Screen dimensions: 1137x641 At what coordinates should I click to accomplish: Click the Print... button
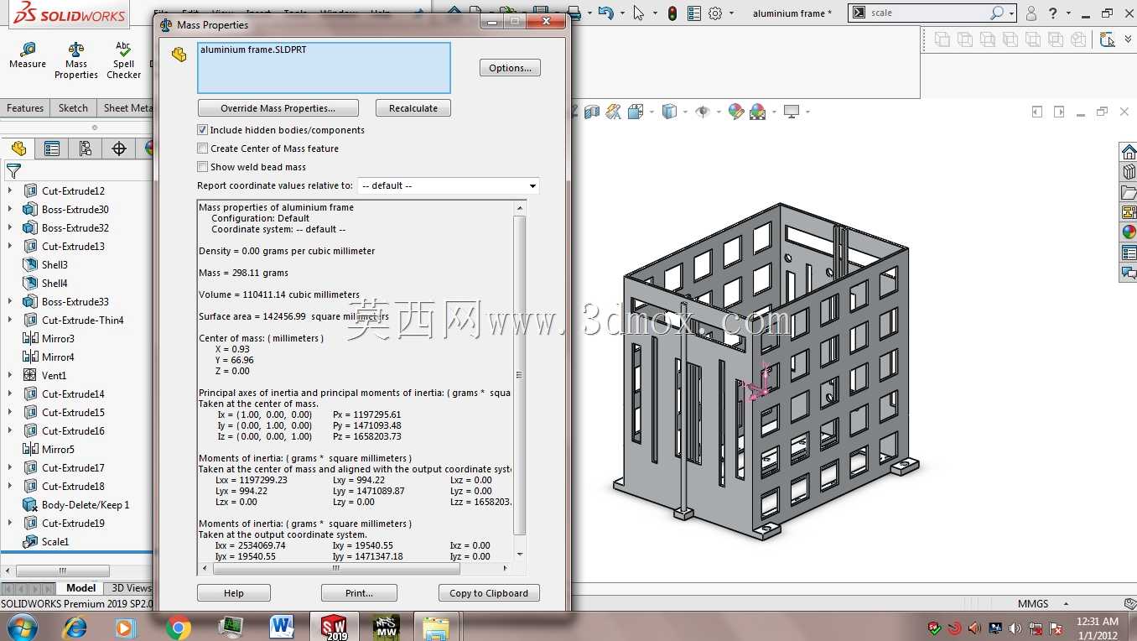point(359,593)
